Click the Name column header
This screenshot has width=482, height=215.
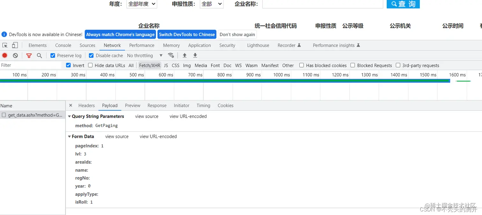(33, 106)
